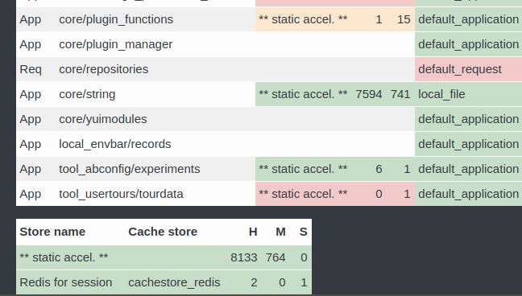Select the core/yuimodules cell

click(103, 119)
